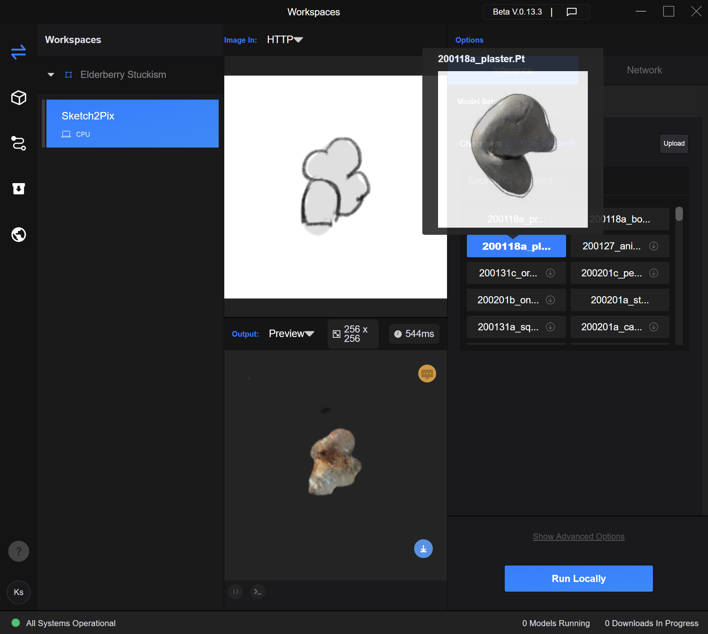Collapse the Elderberry Stuckism workspace tree
The width and height of the screenshot is (708, 634).
pos(51,75)
